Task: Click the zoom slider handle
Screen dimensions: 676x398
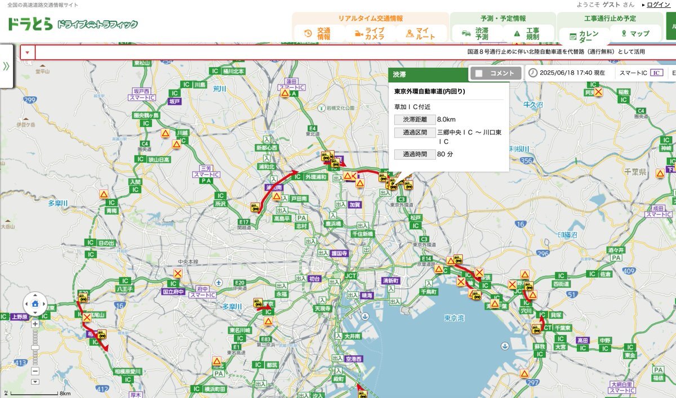Action: (35, 348)
